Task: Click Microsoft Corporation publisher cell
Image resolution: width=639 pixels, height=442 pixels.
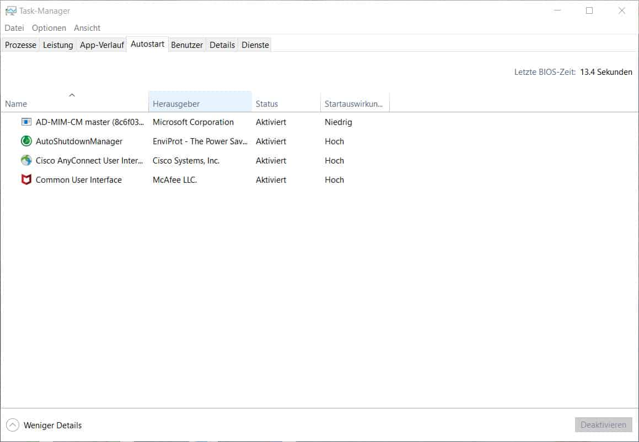Action: tap(193, 122)
